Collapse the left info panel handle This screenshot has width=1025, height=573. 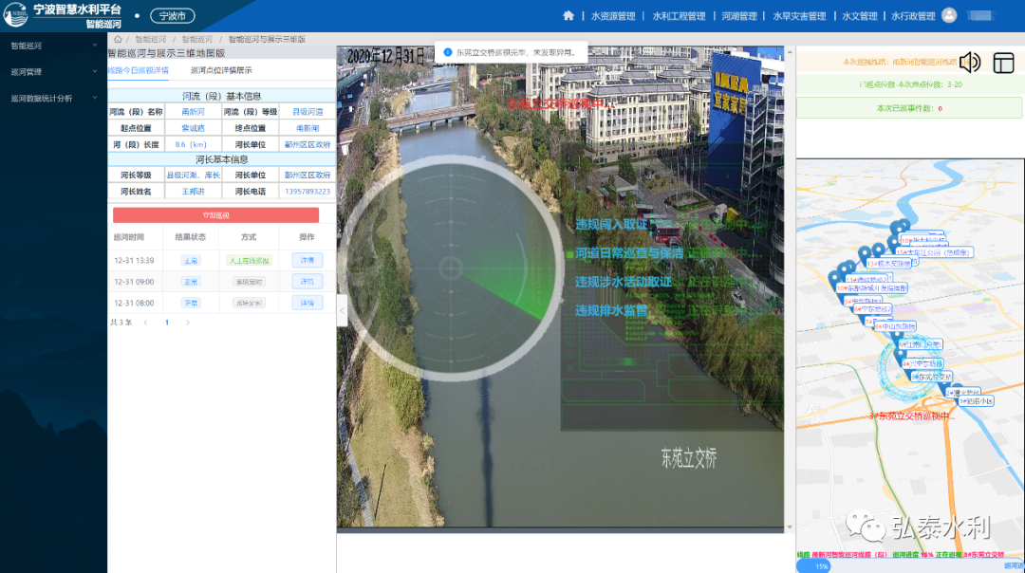point(342,310)
